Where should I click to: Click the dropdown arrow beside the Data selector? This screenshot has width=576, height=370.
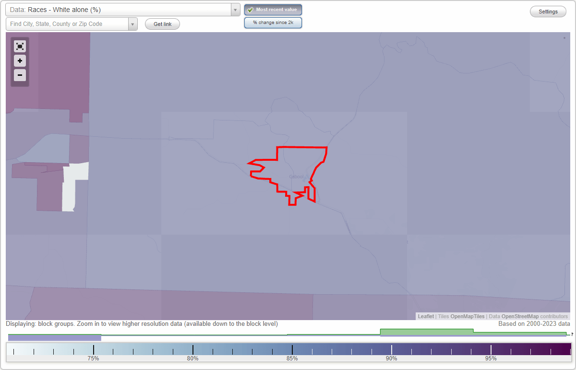[x=235, y=9]
